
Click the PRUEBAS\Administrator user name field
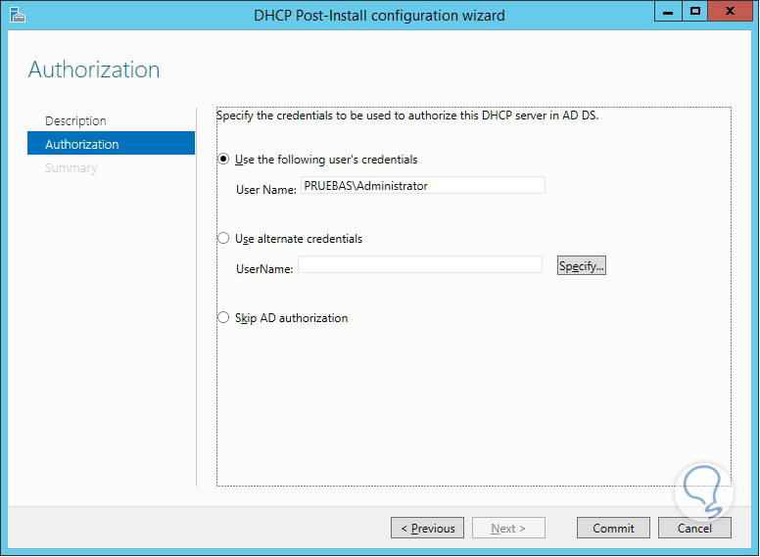tap(421, 186)
